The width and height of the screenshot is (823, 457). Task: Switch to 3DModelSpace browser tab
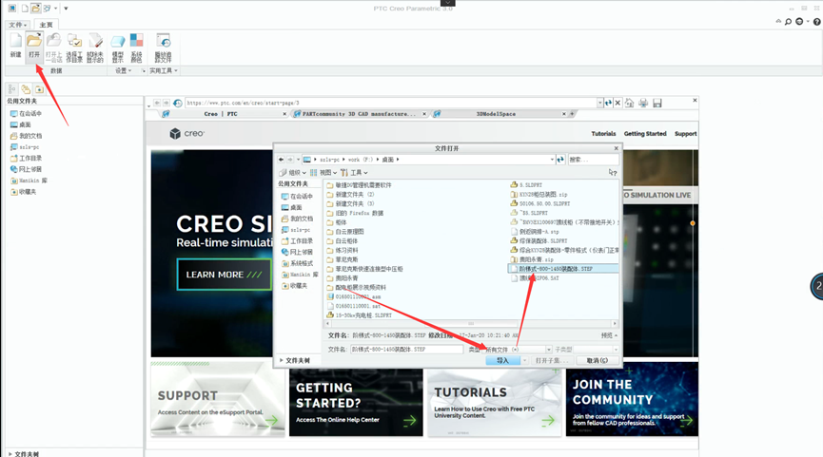coord(496,114)
